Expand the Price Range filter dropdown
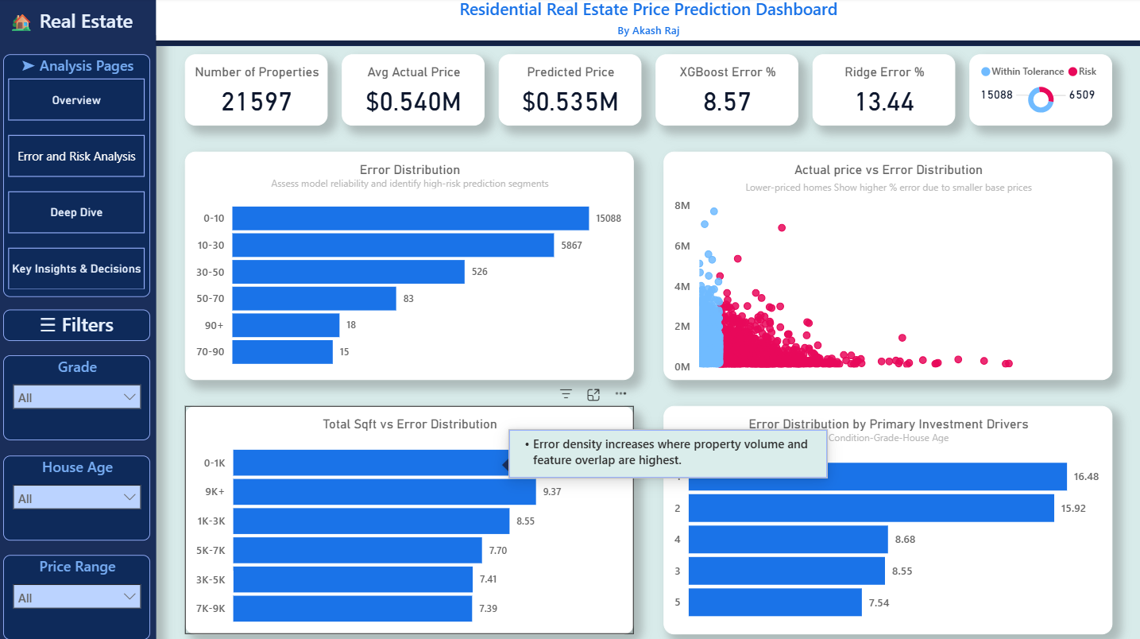This screenshot has width=1140, height=639. (x=77, y=598)
